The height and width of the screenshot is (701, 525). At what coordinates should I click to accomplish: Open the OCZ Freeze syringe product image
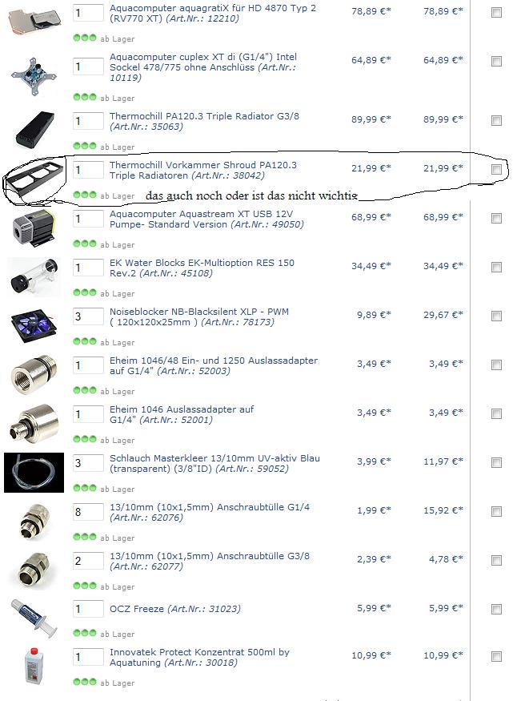pyautogui.click(x=34, y=618)
